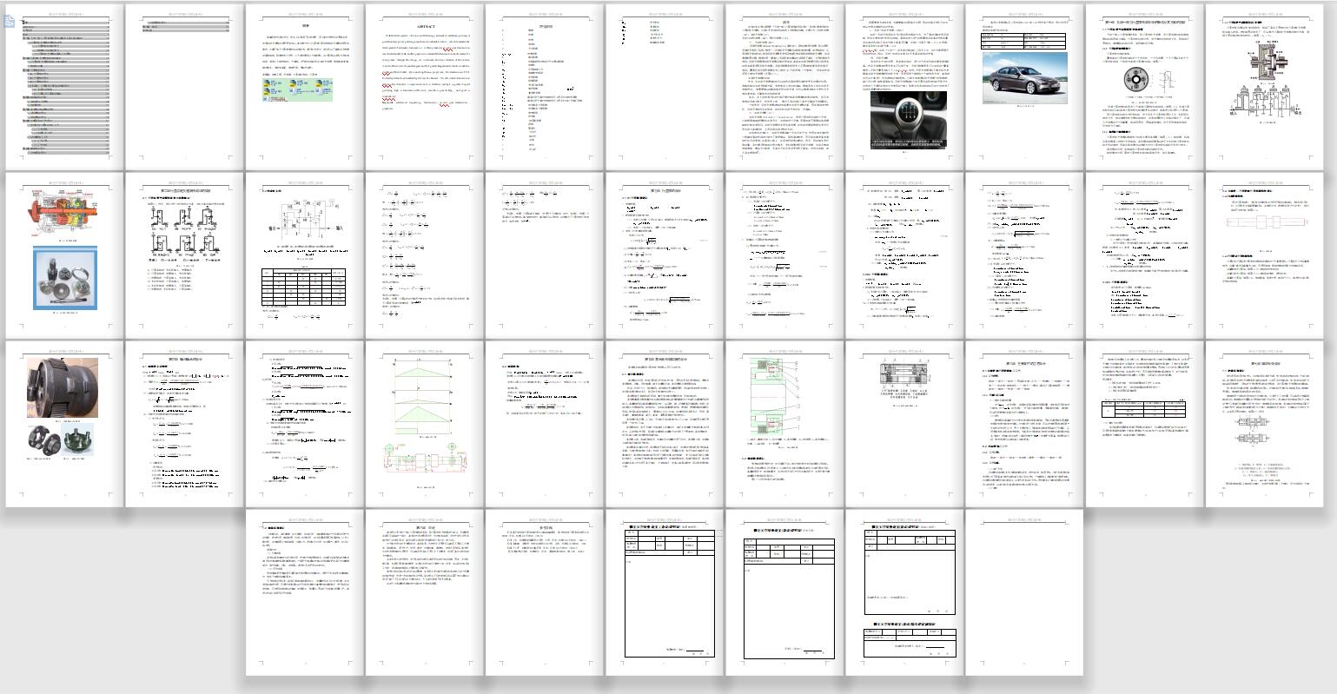Screen dimensions: 1337x694
Task: Click the blue-framed gear parts photo
Action: click(x=65, y=278)
